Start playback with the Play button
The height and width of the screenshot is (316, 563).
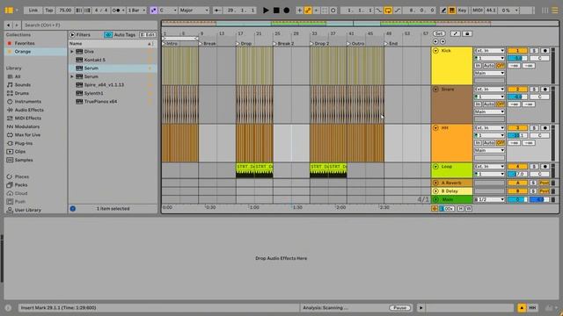coord(266,11)
